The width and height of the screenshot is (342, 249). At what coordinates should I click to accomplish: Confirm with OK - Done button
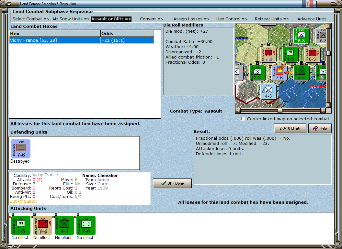tap(172, 183)
